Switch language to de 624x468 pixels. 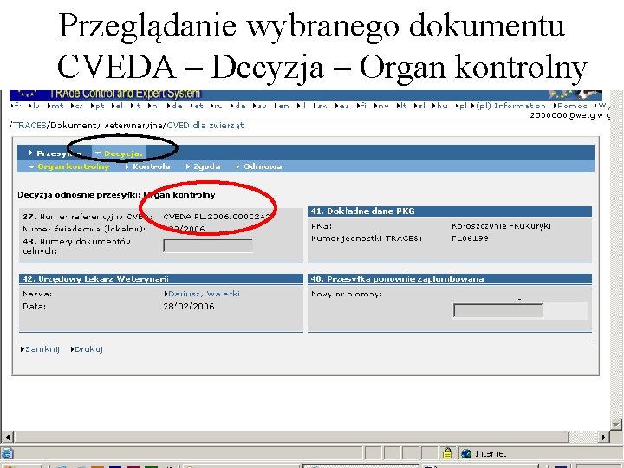174,106
